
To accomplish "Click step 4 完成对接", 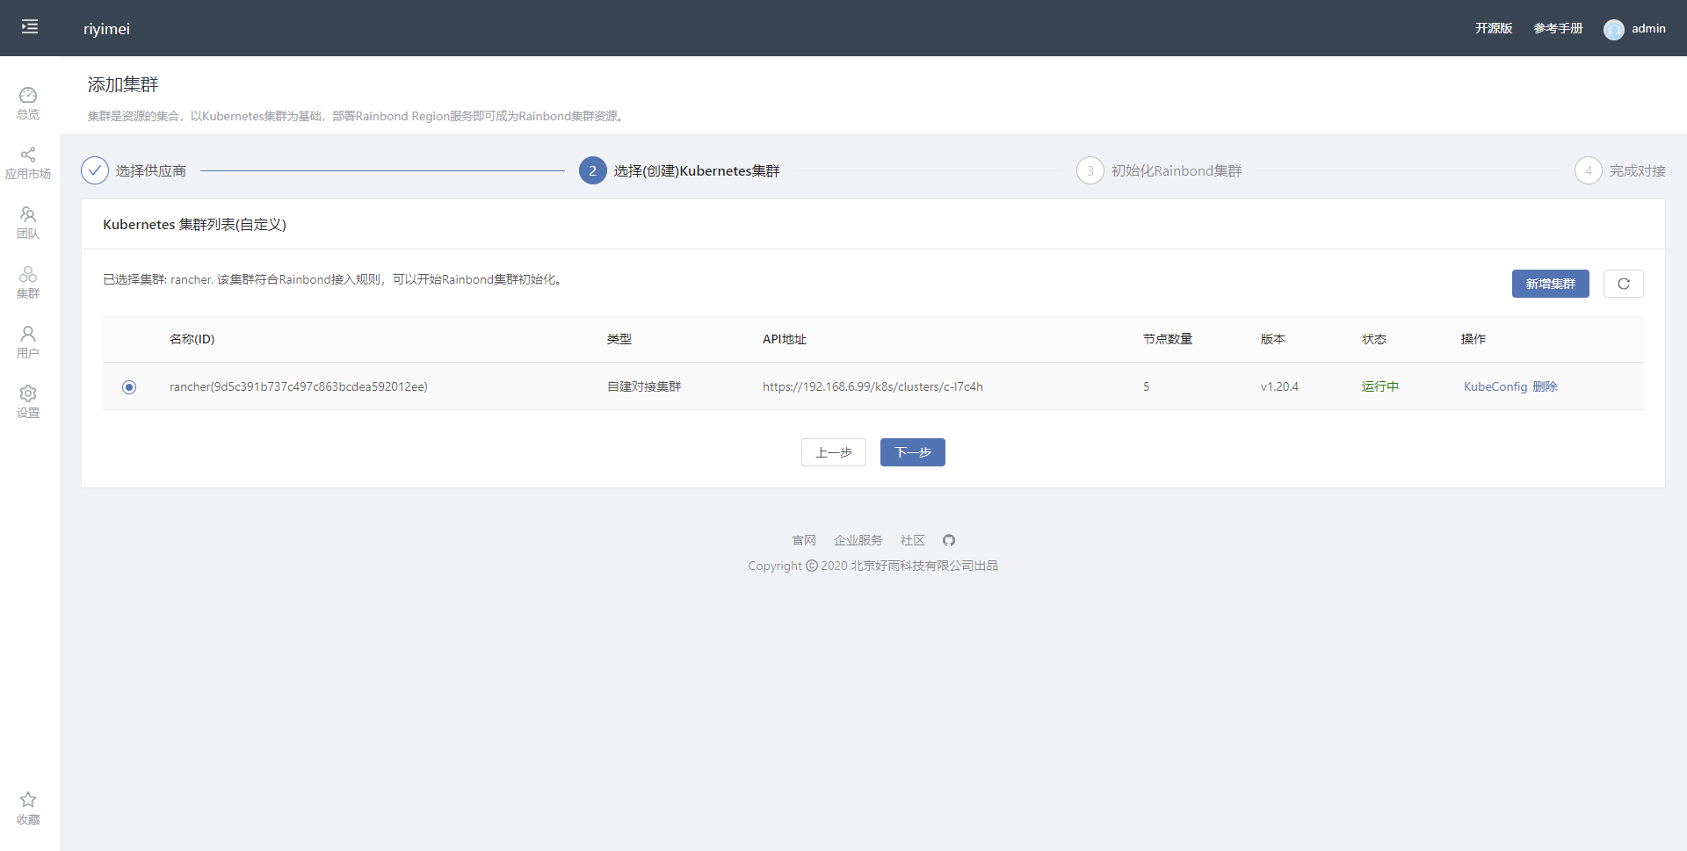I will [x=1620, y=170].
